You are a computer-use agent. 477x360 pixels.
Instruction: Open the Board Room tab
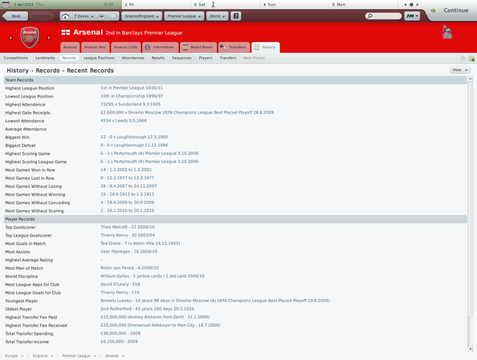(198, 47)
